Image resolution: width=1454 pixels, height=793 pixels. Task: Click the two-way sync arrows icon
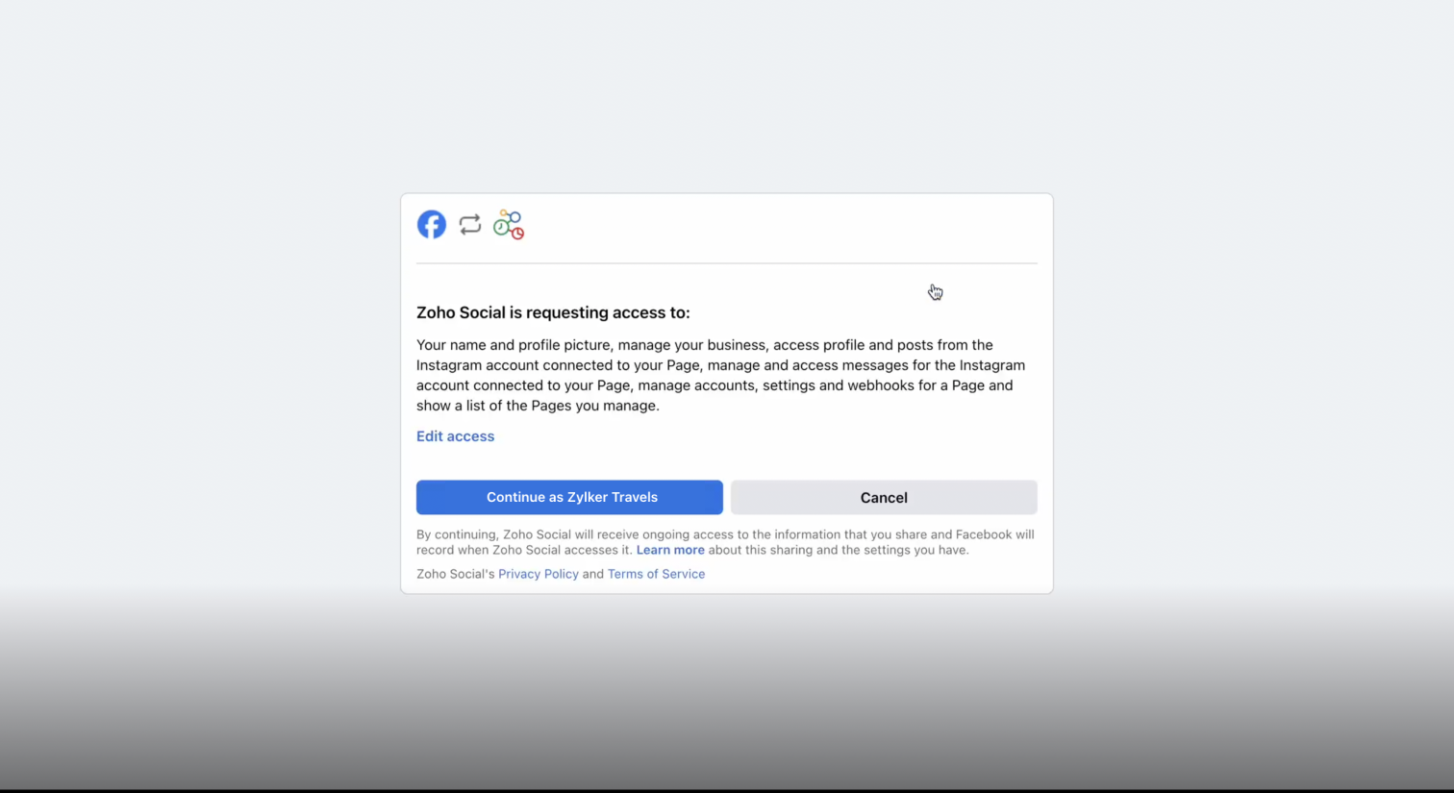[469, 224]
